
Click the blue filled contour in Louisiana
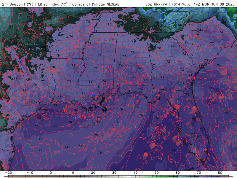(x=94, y=95)
